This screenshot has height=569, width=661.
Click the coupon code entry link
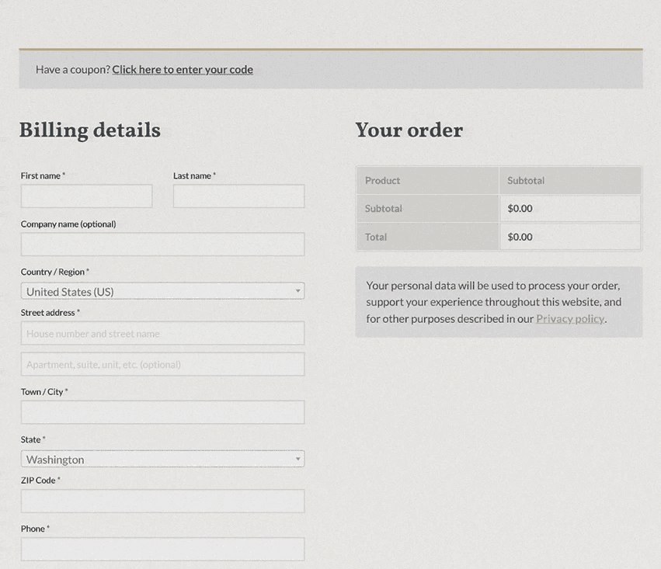183,70
